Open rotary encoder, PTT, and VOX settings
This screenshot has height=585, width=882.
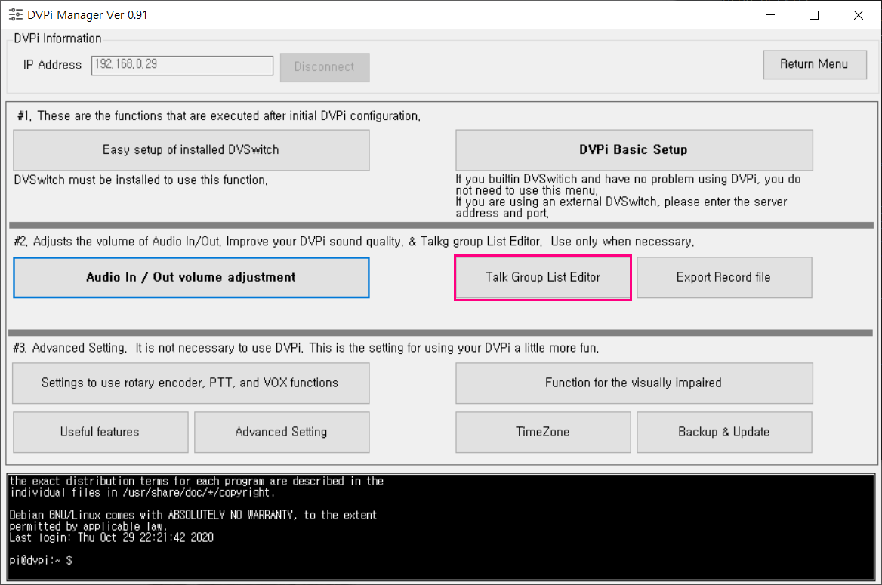[191, 383]
